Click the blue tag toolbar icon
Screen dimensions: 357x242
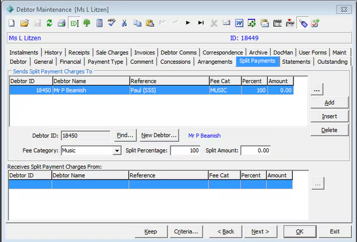coord(302,23)
